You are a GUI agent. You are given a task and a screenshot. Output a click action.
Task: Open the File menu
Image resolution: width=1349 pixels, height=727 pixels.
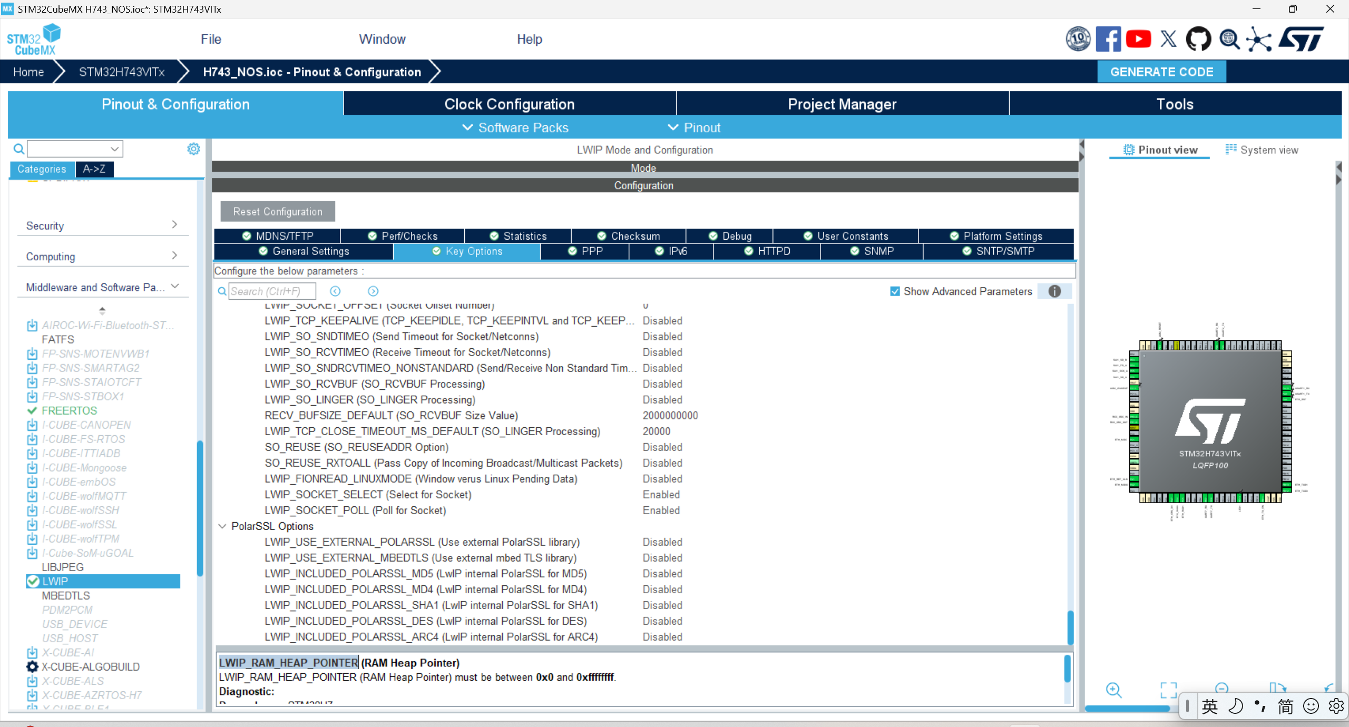point(211,40)
